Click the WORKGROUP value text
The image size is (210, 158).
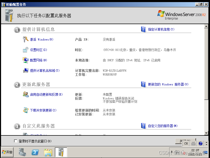(x=110, y=74)
